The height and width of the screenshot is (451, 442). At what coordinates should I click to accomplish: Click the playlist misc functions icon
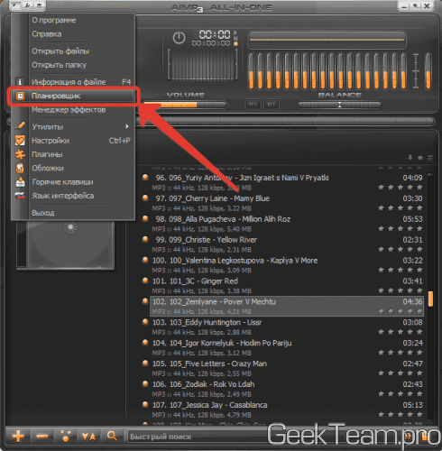tap(66, 436)
